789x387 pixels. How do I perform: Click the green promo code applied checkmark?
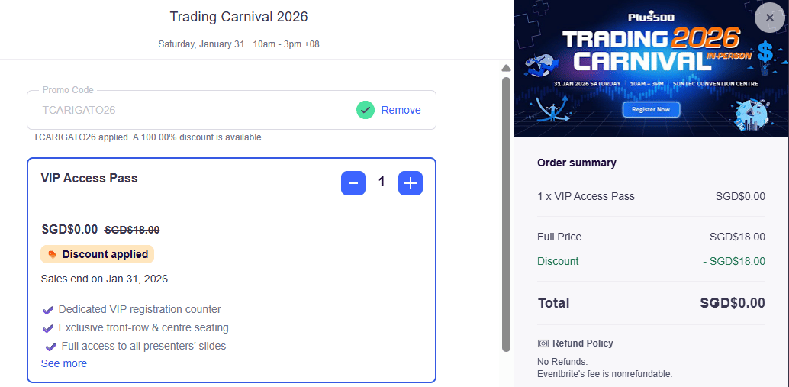(366, 110)
